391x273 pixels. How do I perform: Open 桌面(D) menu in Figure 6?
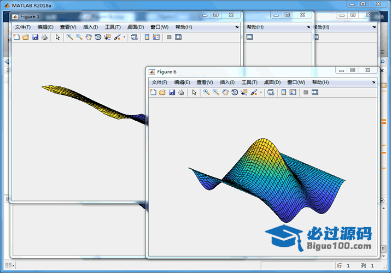click(x=272, y=82)
